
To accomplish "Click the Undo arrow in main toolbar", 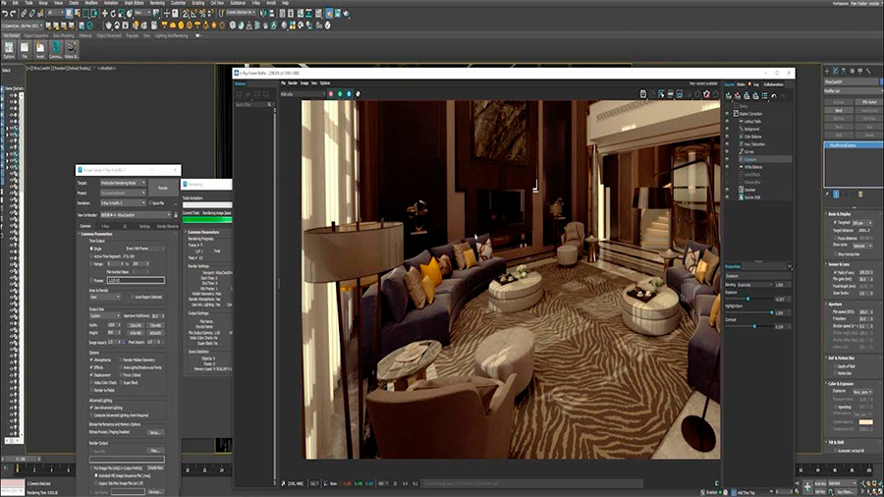I will point(6,14).
